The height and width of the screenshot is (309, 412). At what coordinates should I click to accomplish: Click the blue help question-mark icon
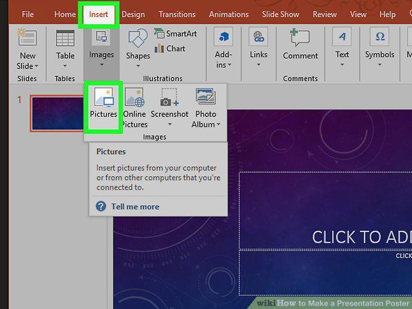(101, 207)
